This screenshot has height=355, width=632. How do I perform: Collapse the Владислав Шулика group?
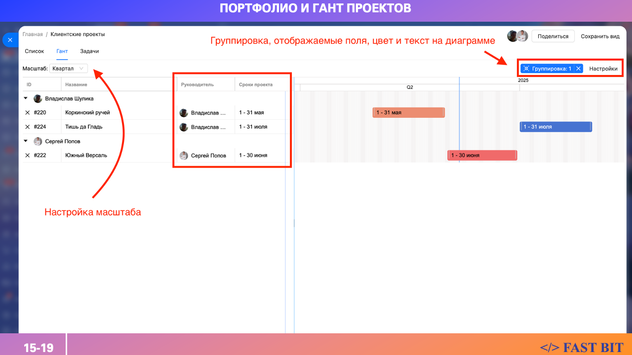click(x=26, y=99)
